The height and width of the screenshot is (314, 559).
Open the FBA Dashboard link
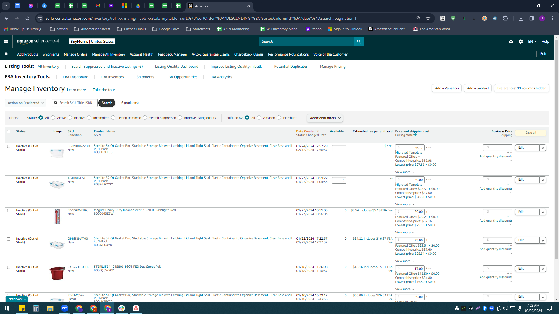point(76,77)
